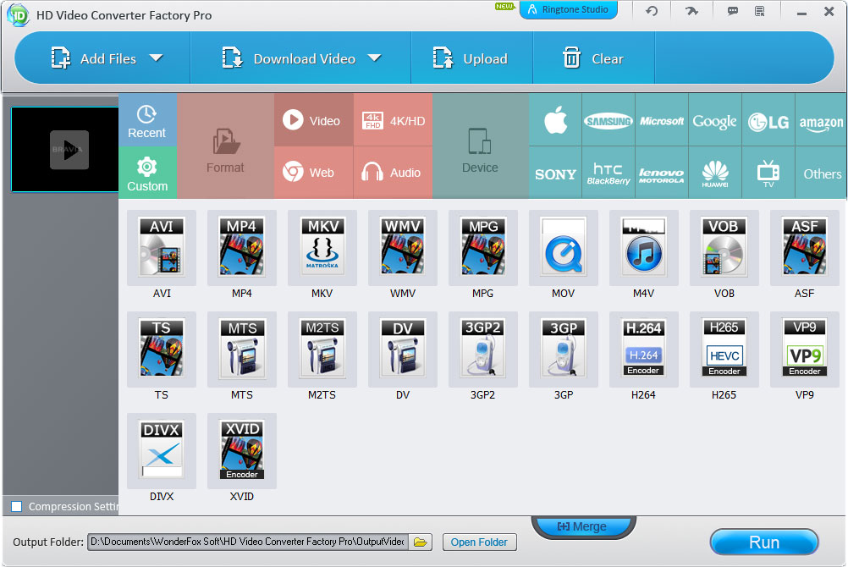Open HTC BlackBerry device presets
Image resolution: width=848 pixels, height=567 pixels.
pyautogui.click(x=608, y=173)
